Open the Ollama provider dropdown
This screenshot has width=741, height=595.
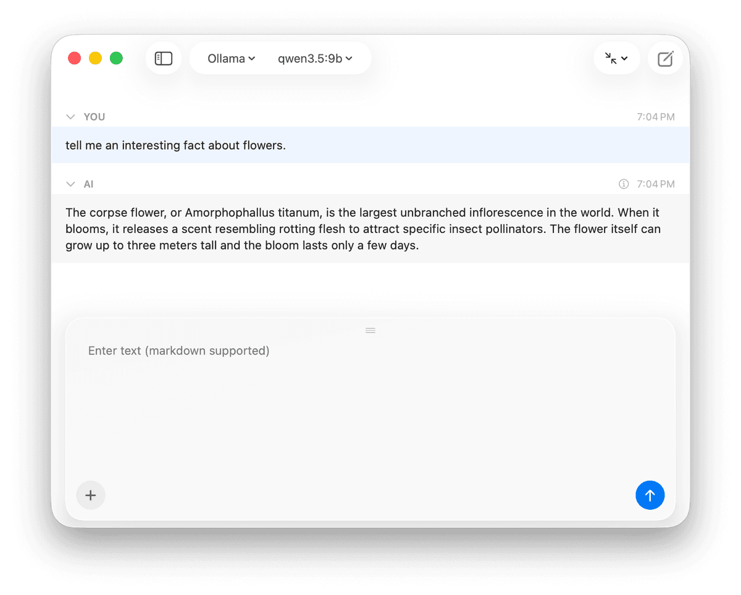pos(231,58)
